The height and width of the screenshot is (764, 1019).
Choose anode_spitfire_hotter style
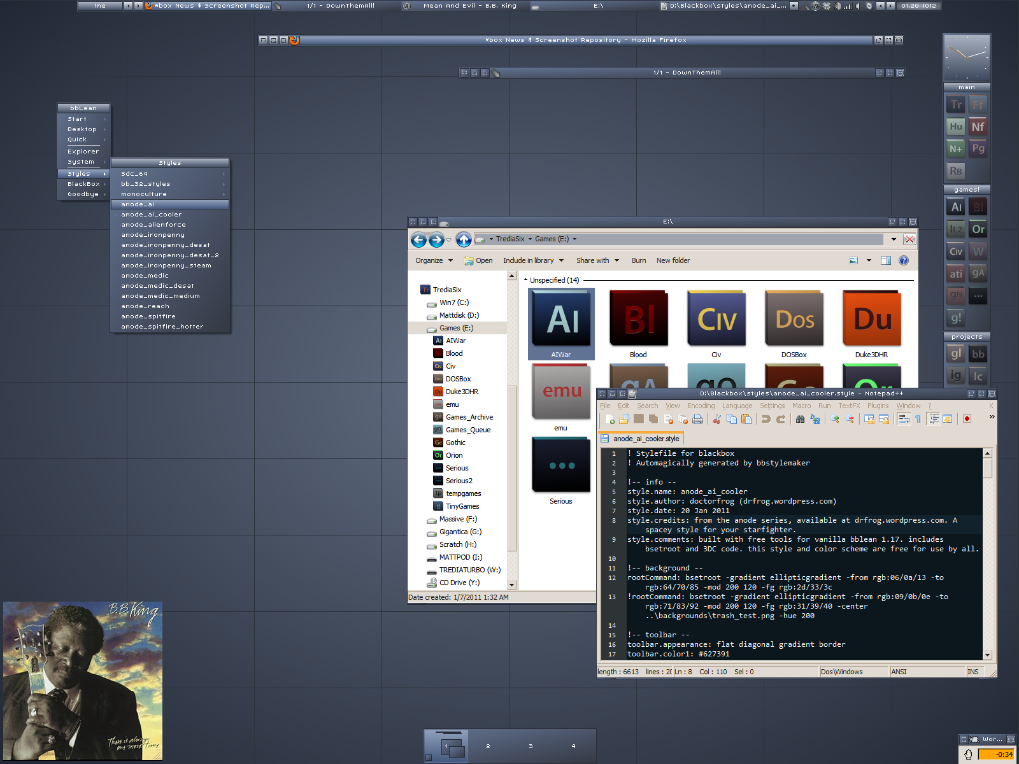(x=170, y=327)
